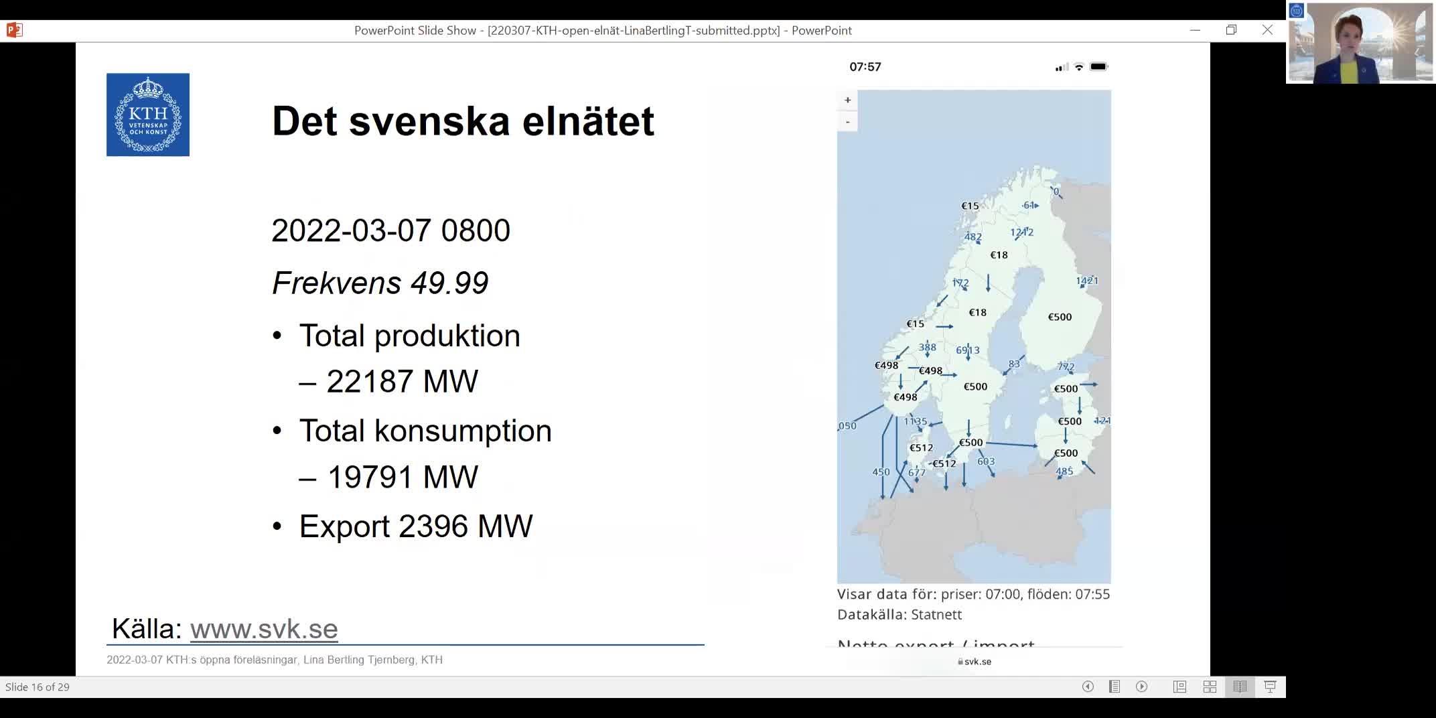The image size is (1436, 718).
Task: Click the svk.se address bar in phone screenshot
Action: (x=975, y=661)
